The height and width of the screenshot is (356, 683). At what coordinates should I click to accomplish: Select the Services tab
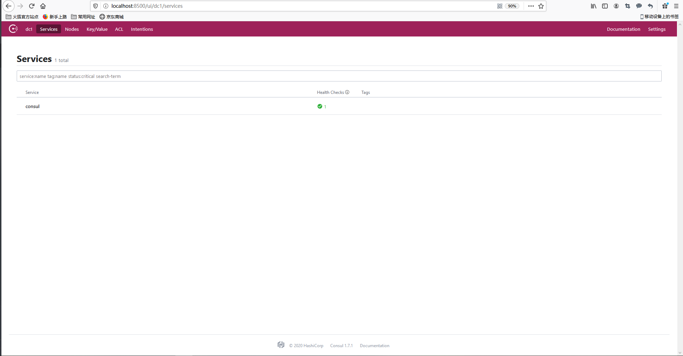49,29
